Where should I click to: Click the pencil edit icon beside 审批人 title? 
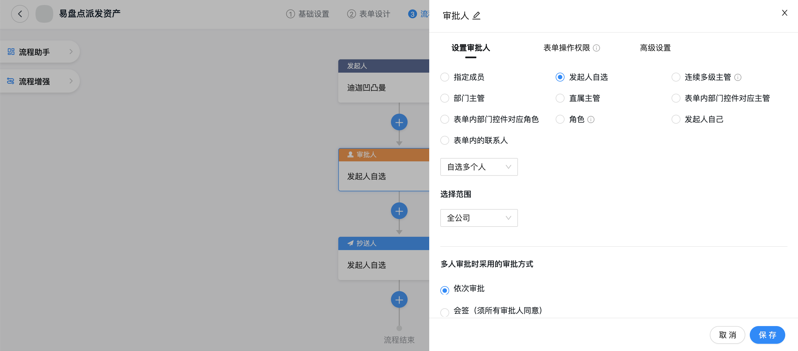click(476, 16)
